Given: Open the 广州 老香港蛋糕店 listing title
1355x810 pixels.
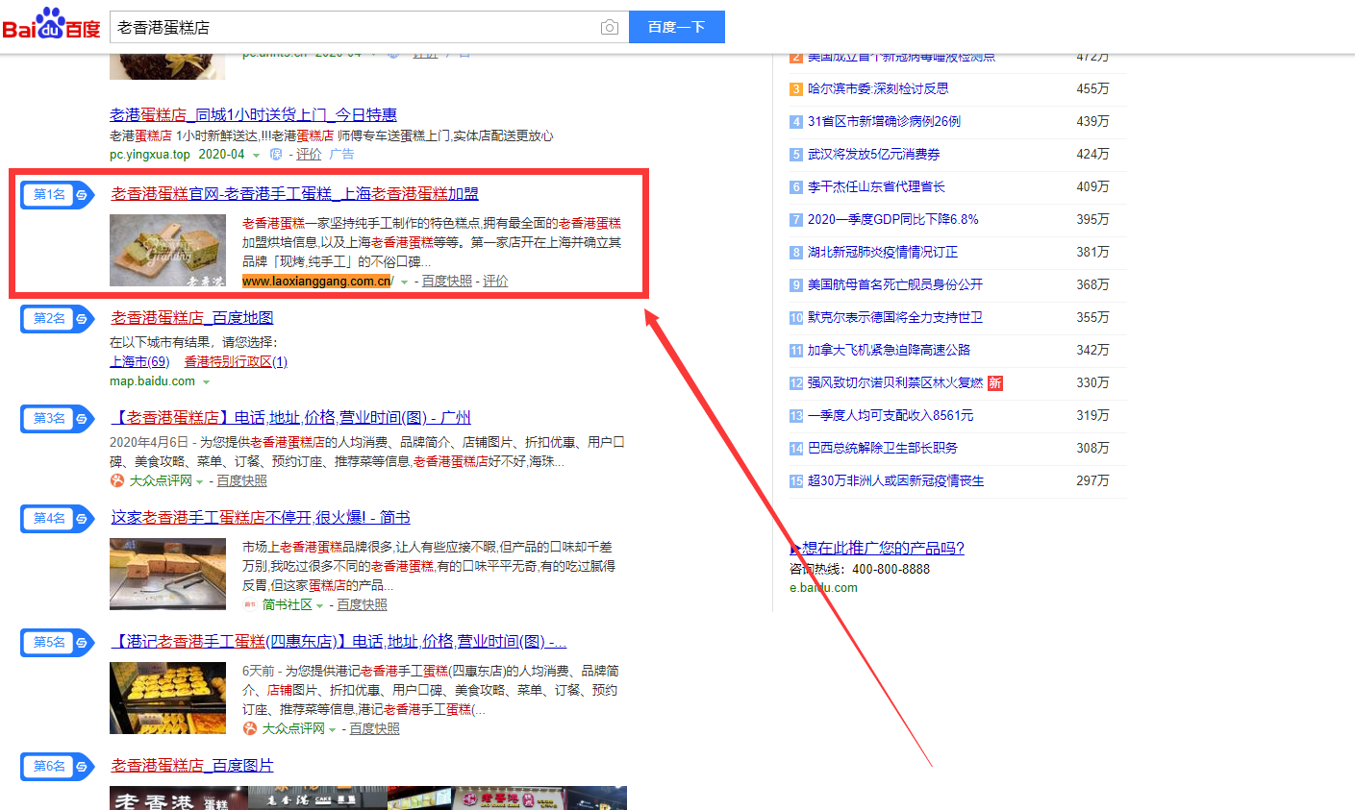Looking at the screenshot, I should pos(290,417).
